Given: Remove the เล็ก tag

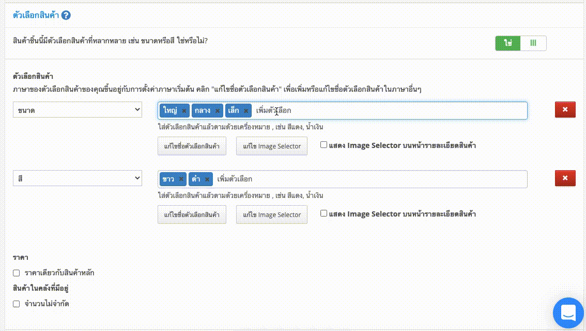Looking at the screenshot, I should (x=246, y=111).
